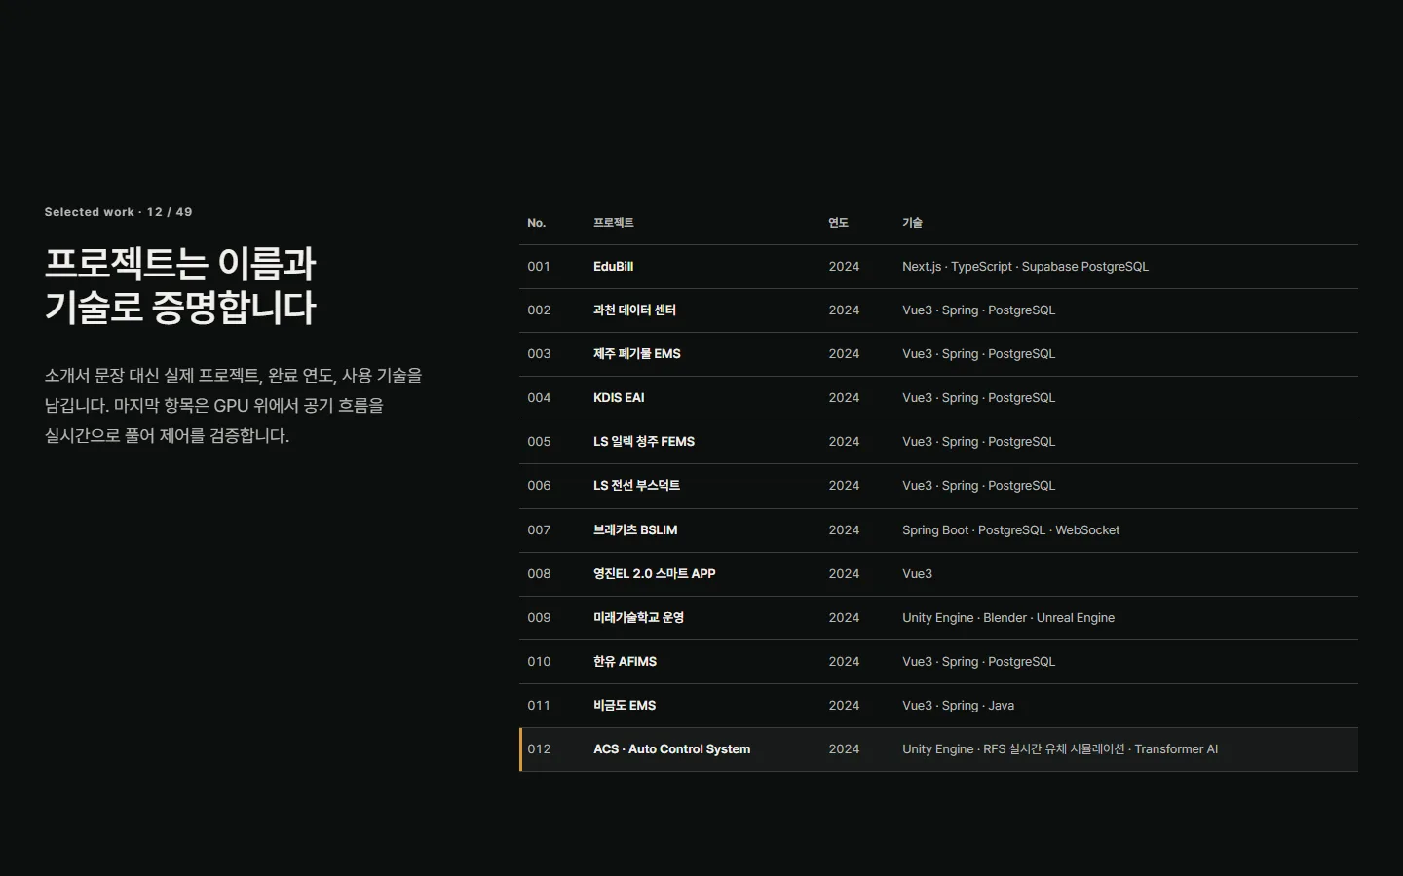Select the LS 전선 부스덕트 project name
This screenshot has height=876, width=1403.
(x=636, y=486)
